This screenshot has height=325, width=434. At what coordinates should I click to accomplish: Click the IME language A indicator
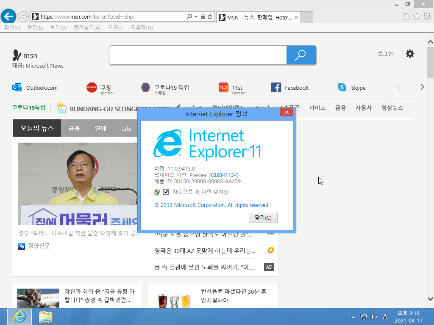385,317
